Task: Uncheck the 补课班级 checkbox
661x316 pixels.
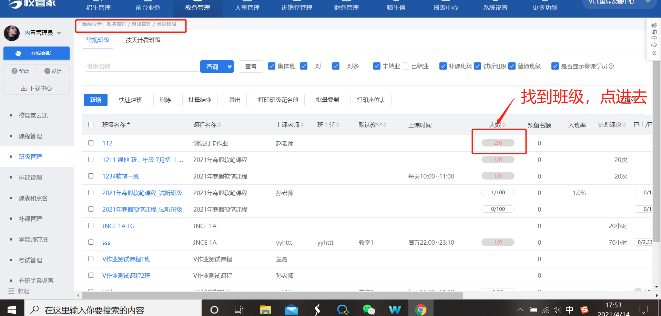Action: click(443, 66)
